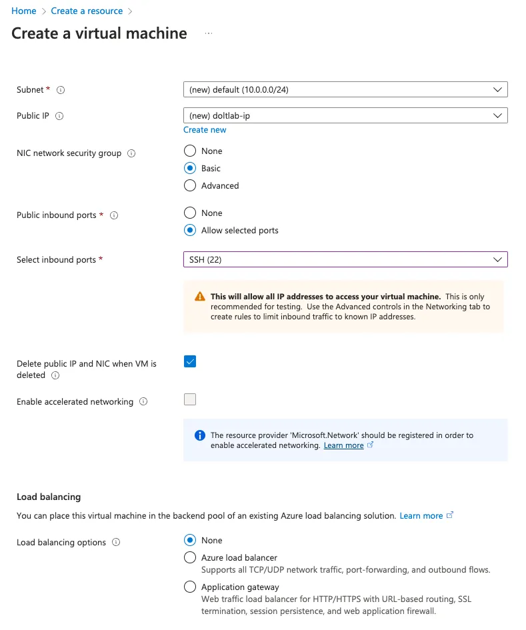Set Public inbound ports to None
Screen dimensions: 526x630
pos(189,213)
